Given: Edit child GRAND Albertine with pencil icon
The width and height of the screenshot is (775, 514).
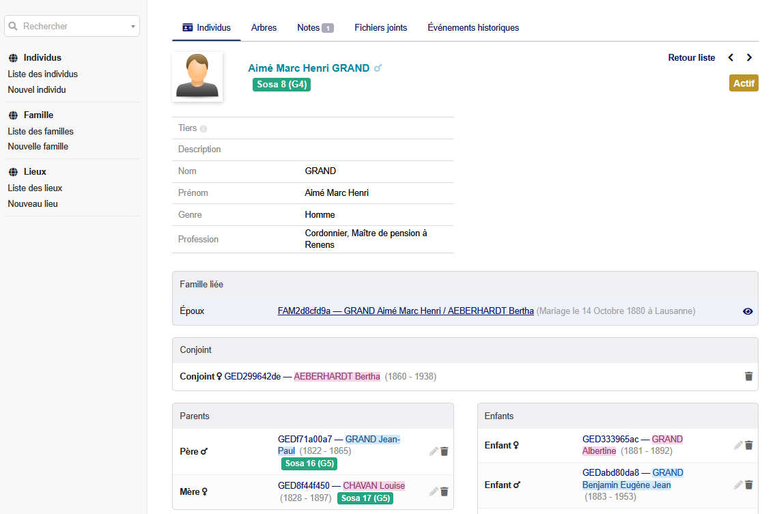Looking at the screenshot, I should click(x=738, y=445).
